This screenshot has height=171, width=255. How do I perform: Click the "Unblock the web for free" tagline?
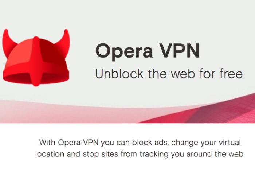tap(169, 74)
